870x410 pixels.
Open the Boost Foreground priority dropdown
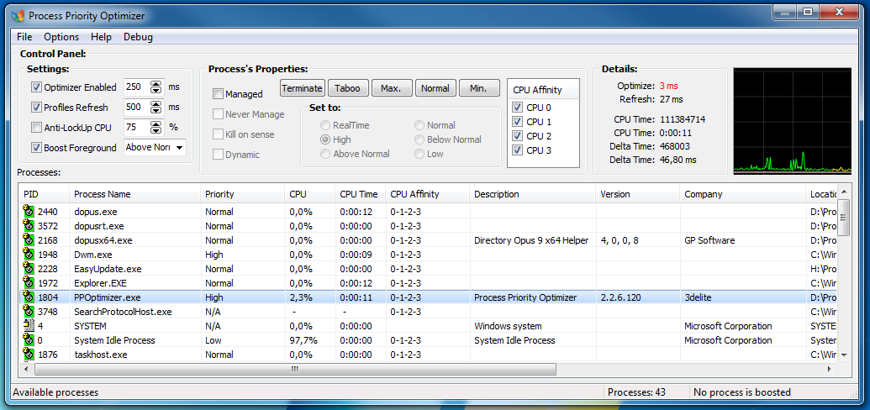(179, 148)
